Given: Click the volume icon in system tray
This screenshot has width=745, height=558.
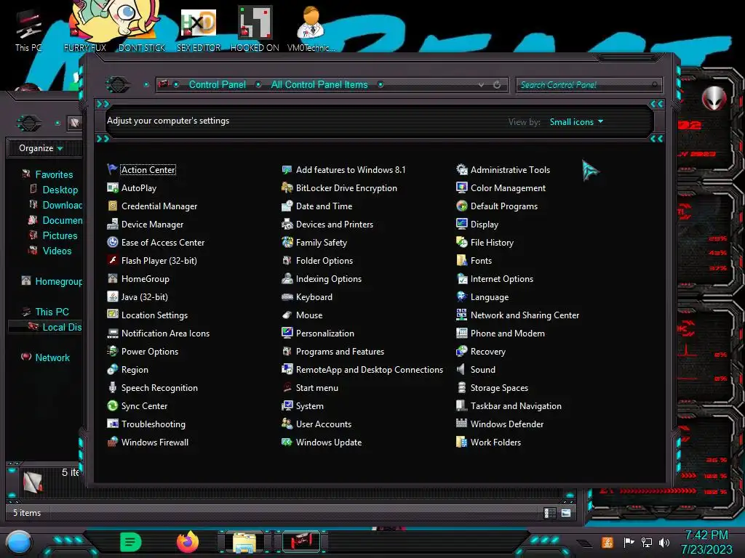Looking at the screenshot, I should point(664,542).
